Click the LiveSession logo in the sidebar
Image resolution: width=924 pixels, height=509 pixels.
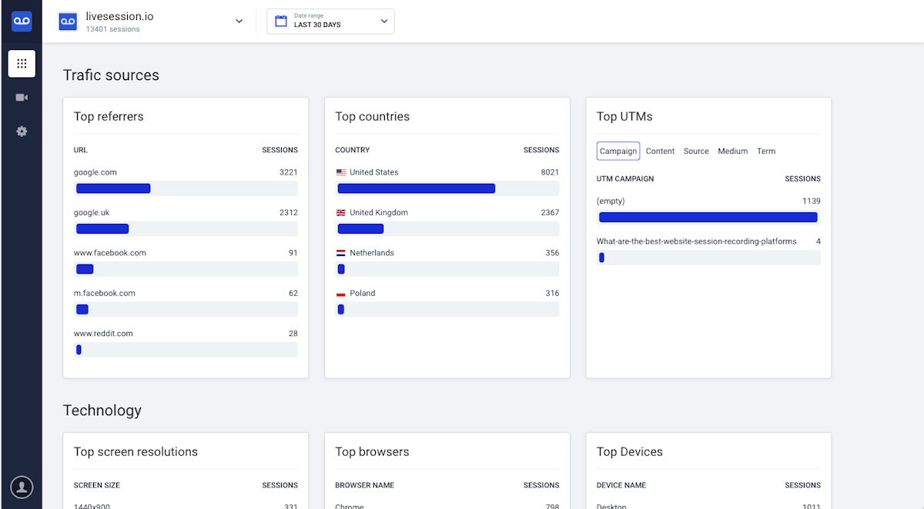(22, 21)
